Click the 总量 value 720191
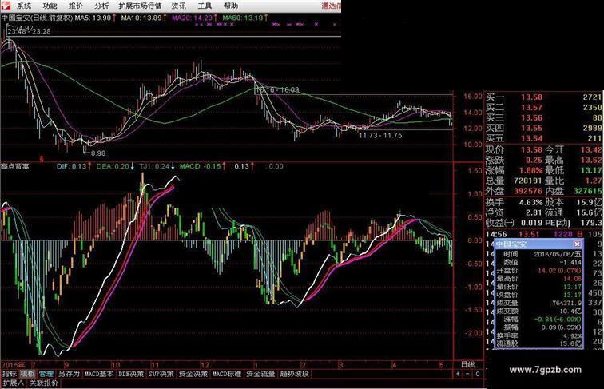The height and width of the screenshot is (389, 604). (x=528, y=181)
